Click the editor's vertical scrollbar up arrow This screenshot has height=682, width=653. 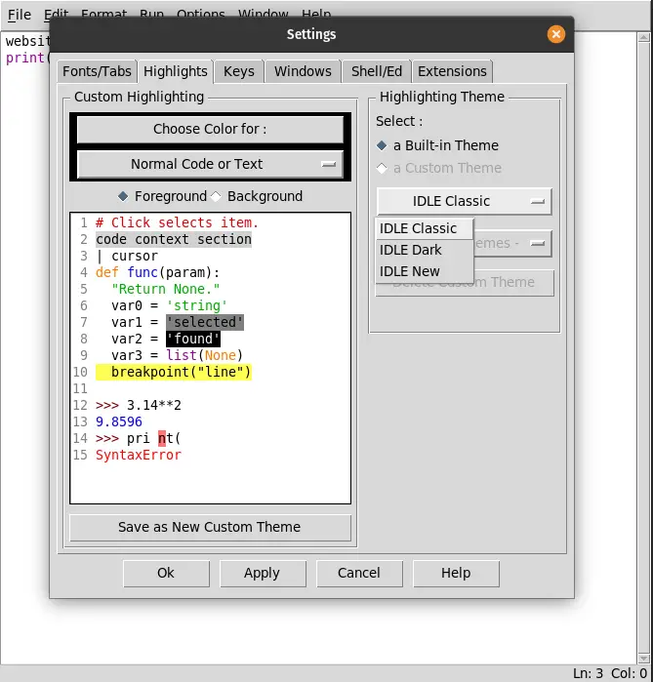pos(644,37)
